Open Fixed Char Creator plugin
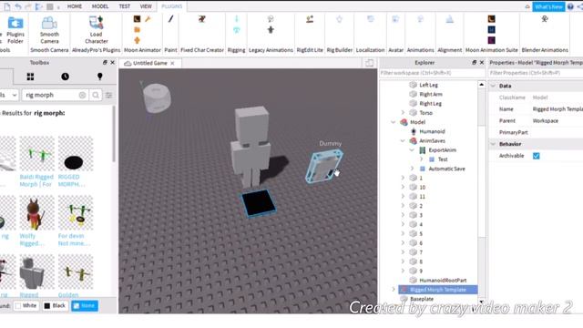583x328 pixels. point(202,19)
